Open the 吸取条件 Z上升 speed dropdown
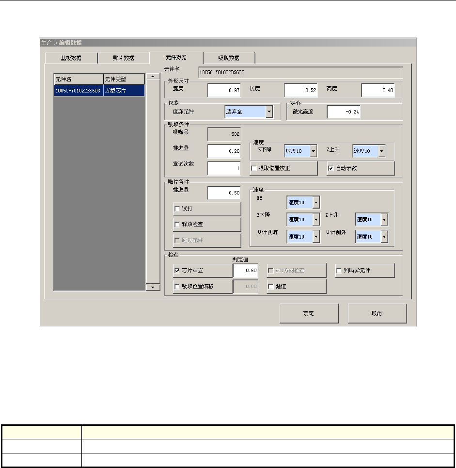 (x=369, y=151)
